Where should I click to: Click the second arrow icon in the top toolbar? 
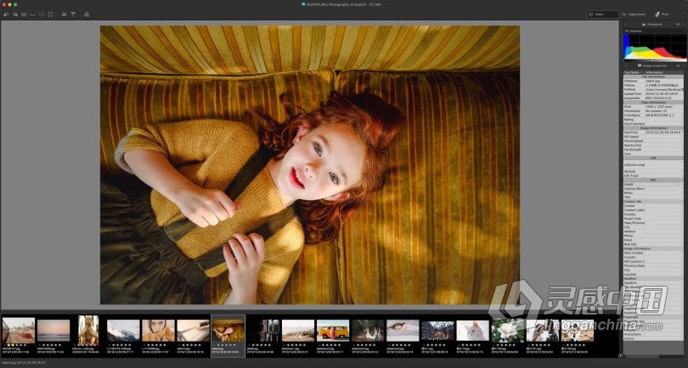(15, 14)
